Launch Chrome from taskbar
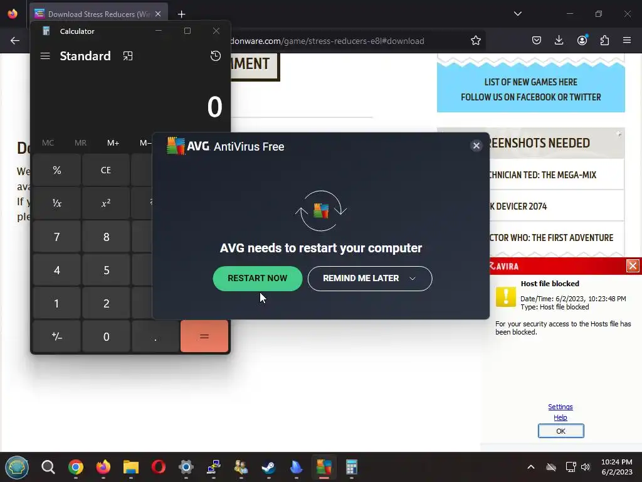 tap(76, 467)
